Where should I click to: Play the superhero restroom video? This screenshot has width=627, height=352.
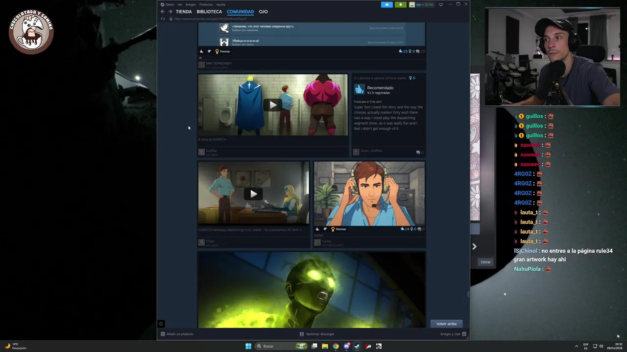pyautogui.click(x=273, y=105)
